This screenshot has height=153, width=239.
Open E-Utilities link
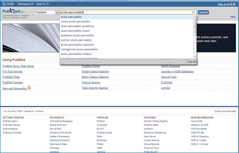pos(166,83)
